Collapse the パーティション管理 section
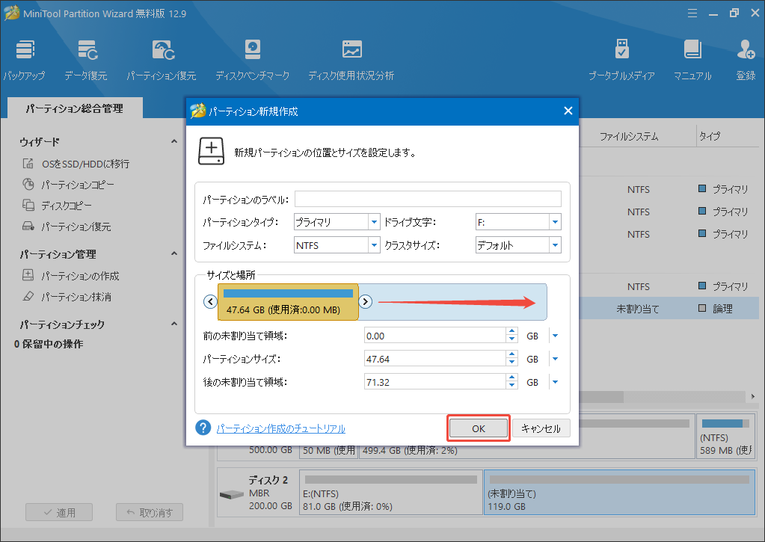Viewport: 765px width, 542px height. tap(174, 253)
